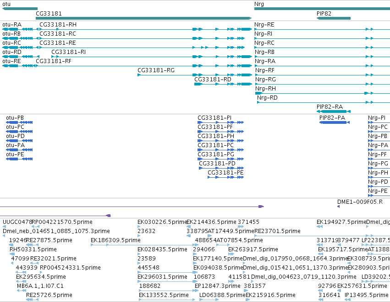Select the CG33181-PD protein label
The width and height of the screenshot is (390, 302).
[217, 164]
